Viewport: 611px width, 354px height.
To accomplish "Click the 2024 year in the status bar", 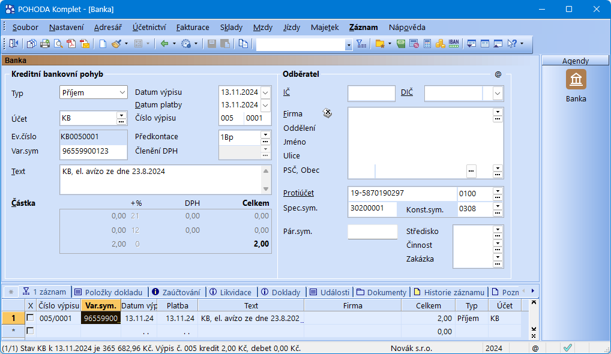I will click(x=494, y=348).
